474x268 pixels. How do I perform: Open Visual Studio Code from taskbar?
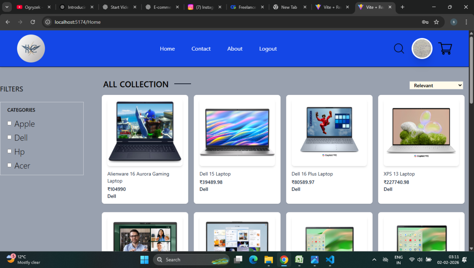pyautogui.click(x=330, y=260)
